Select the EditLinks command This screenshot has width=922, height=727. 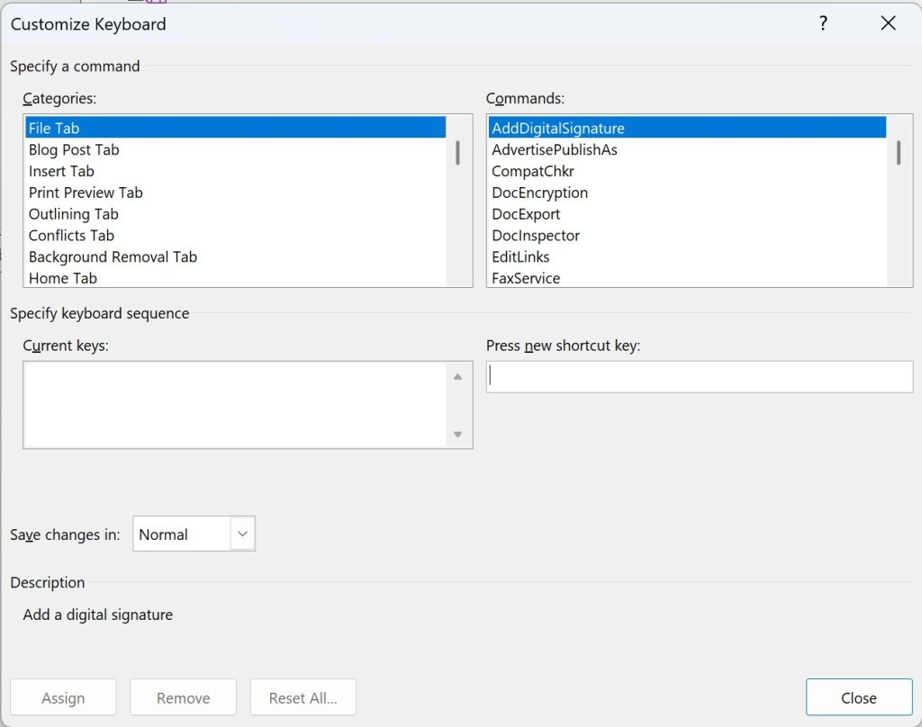(x=520, y=256)
